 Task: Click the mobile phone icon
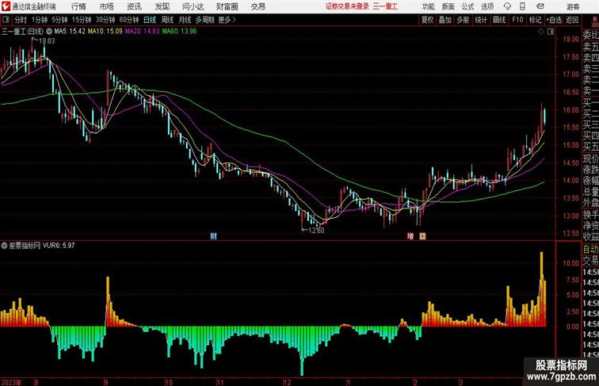pos(523,6)
